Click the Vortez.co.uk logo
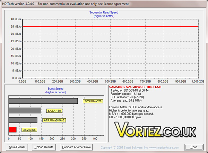Image resolution: width=208 pixels, height=153 pixels. 155,130
